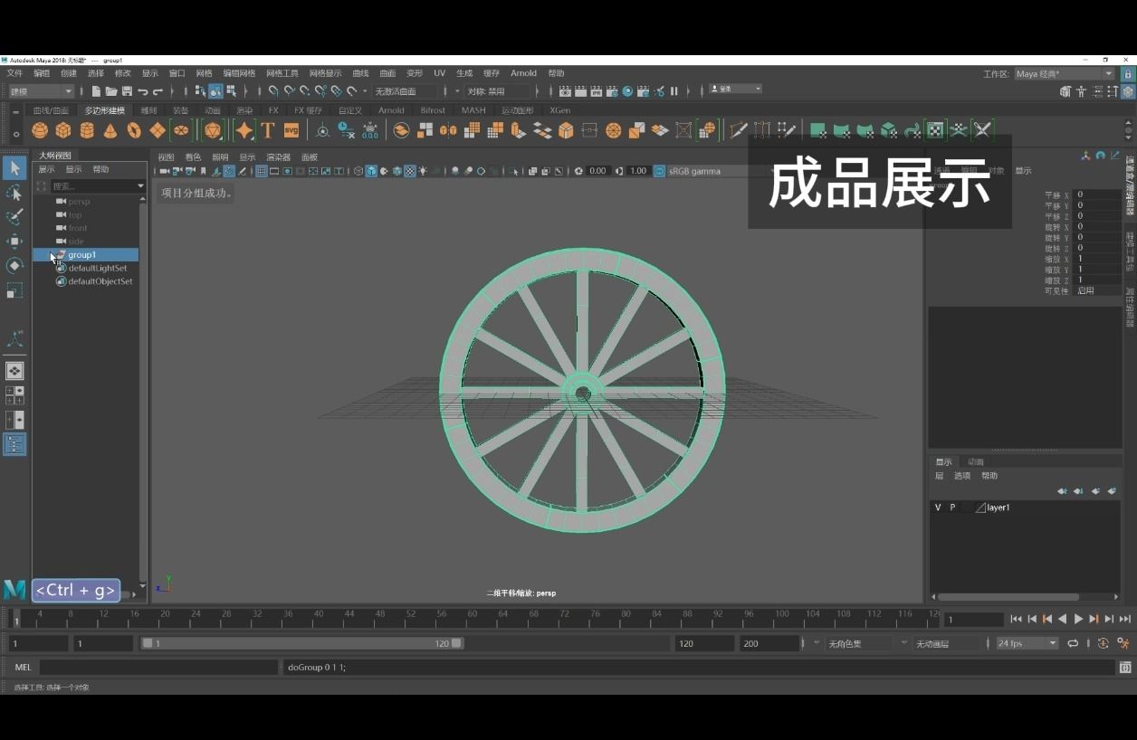Select the polygon cube creation tool
Viewport: 1137px width, 740px height.
62,129
